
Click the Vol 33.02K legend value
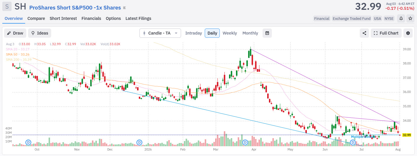pyautogui.click(x=88, y=44)
